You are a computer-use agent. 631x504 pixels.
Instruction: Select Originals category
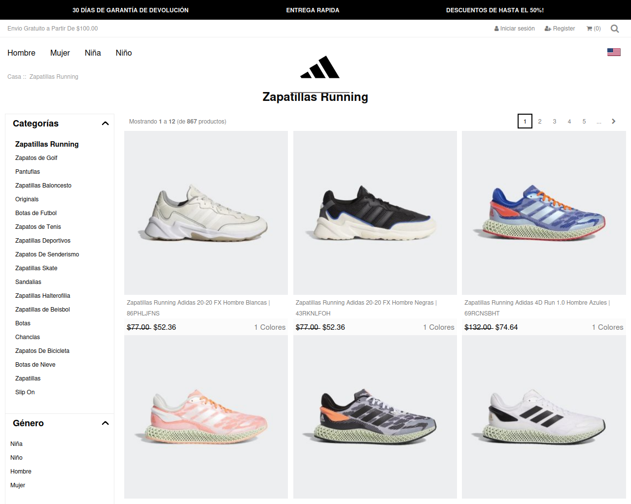click(27, 199)
